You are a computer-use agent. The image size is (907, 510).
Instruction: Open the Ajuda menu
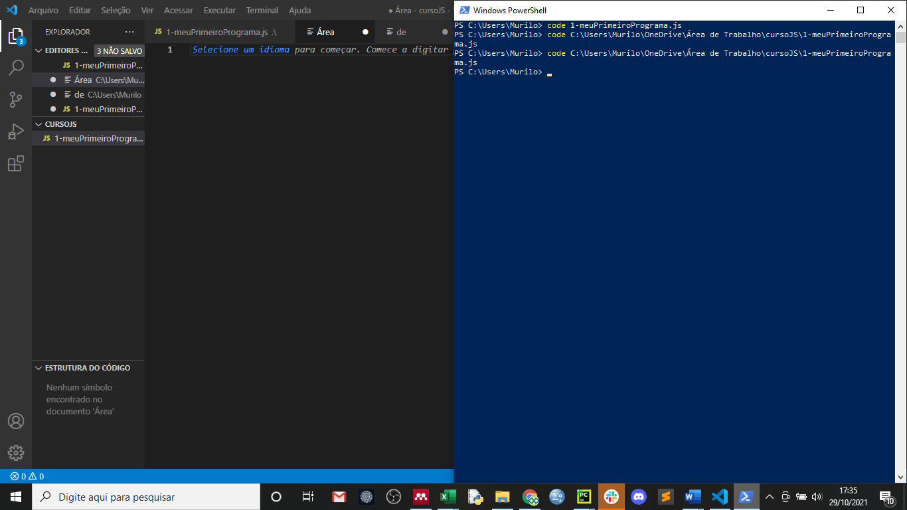coord(299,11)
